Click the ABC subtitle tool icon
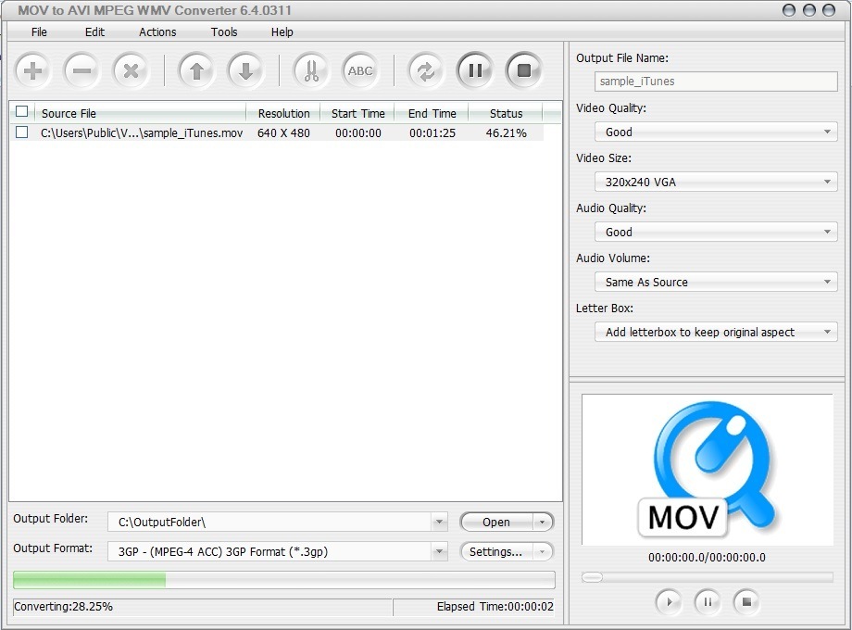The image size is (852, 630). coord(359,69)
